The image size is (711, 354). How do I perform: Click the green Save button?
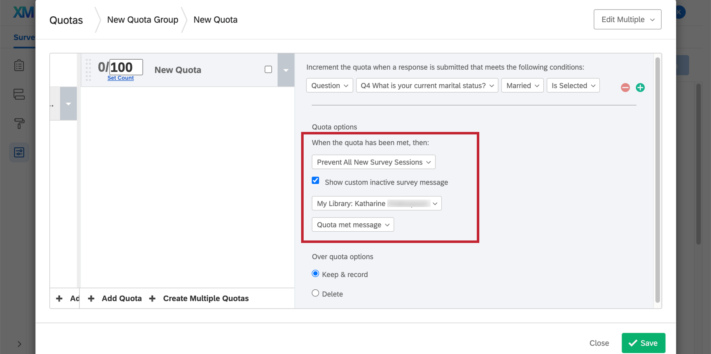[x=643, y=343]
